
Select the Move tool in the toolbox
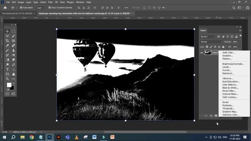[x=7, y=31]
